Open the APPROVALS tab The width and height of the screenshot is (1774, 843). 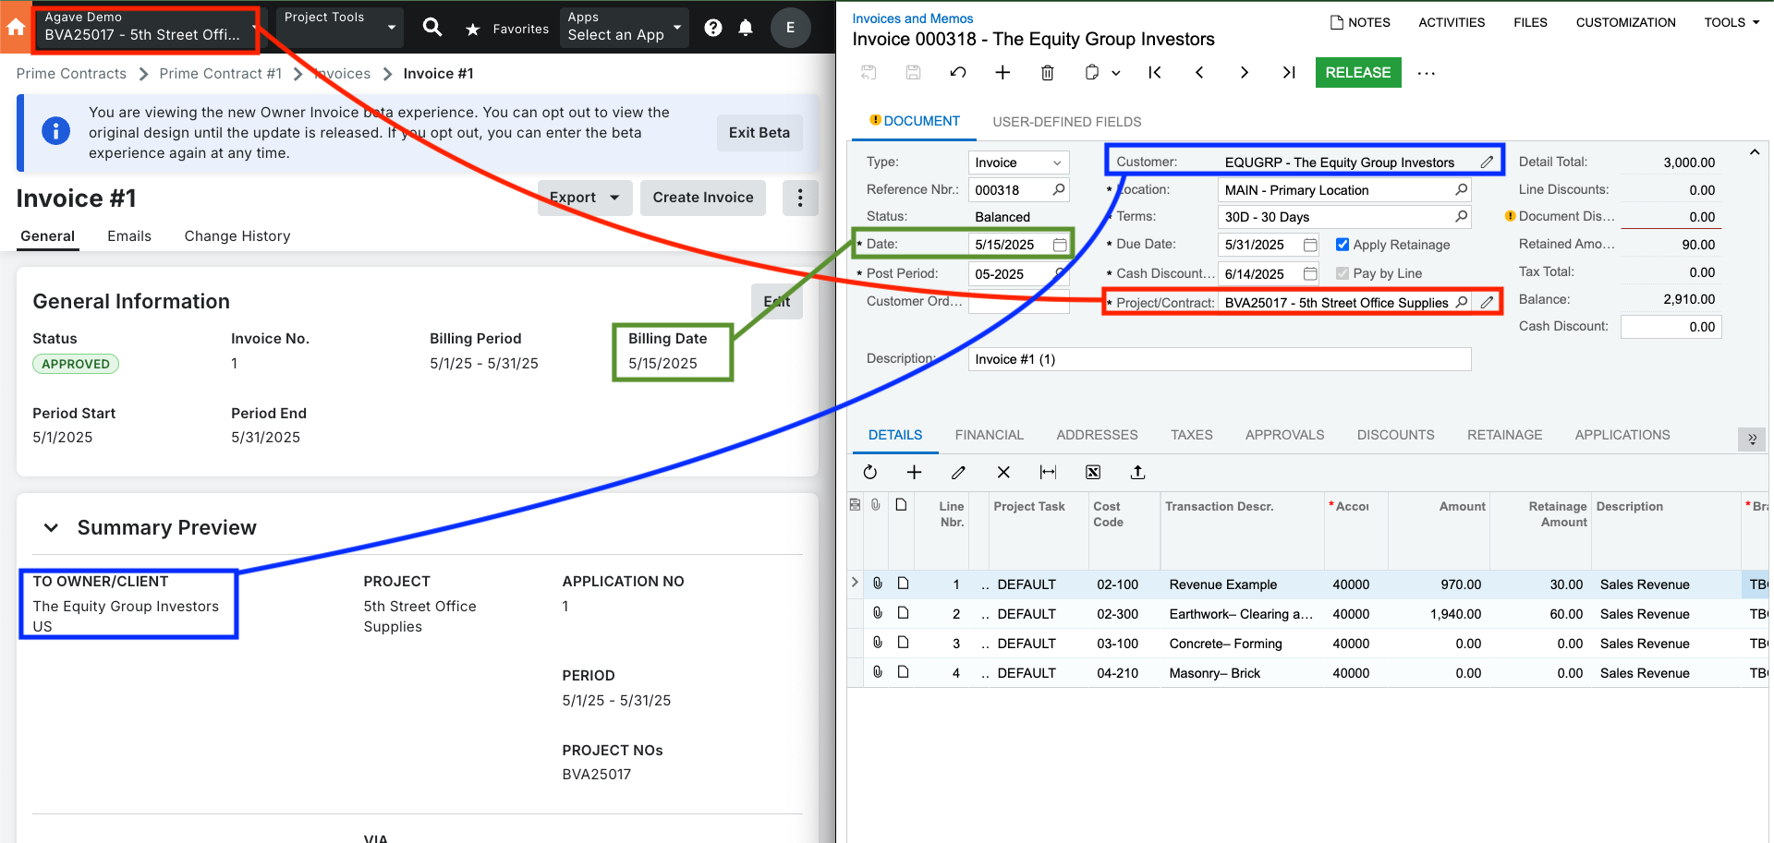tap(1285, 435)
